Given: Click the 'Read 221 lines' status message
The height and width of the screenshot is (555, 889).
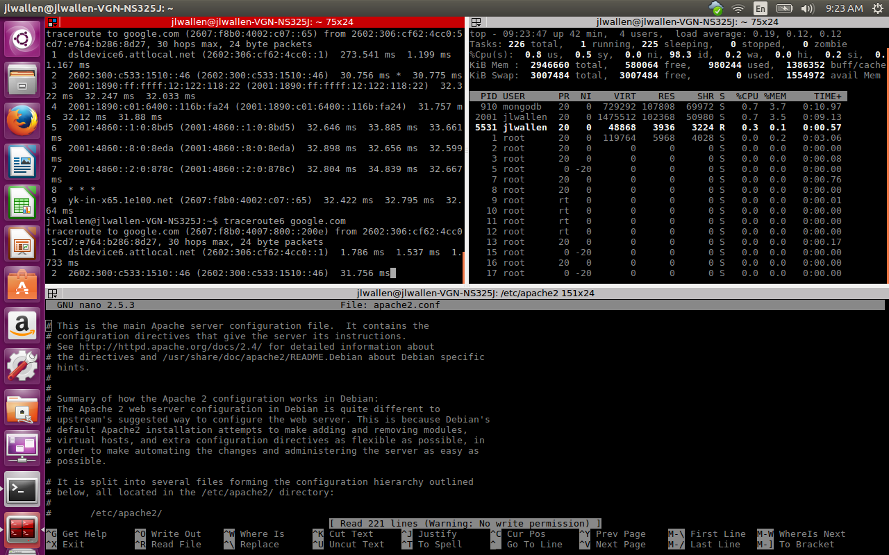Looking at the screenshot, I should click(x=465, y=524).
